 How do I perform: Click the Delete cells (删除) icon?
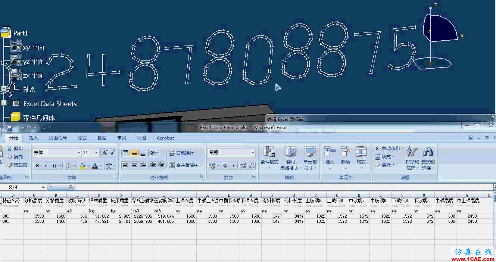(346, 152)
